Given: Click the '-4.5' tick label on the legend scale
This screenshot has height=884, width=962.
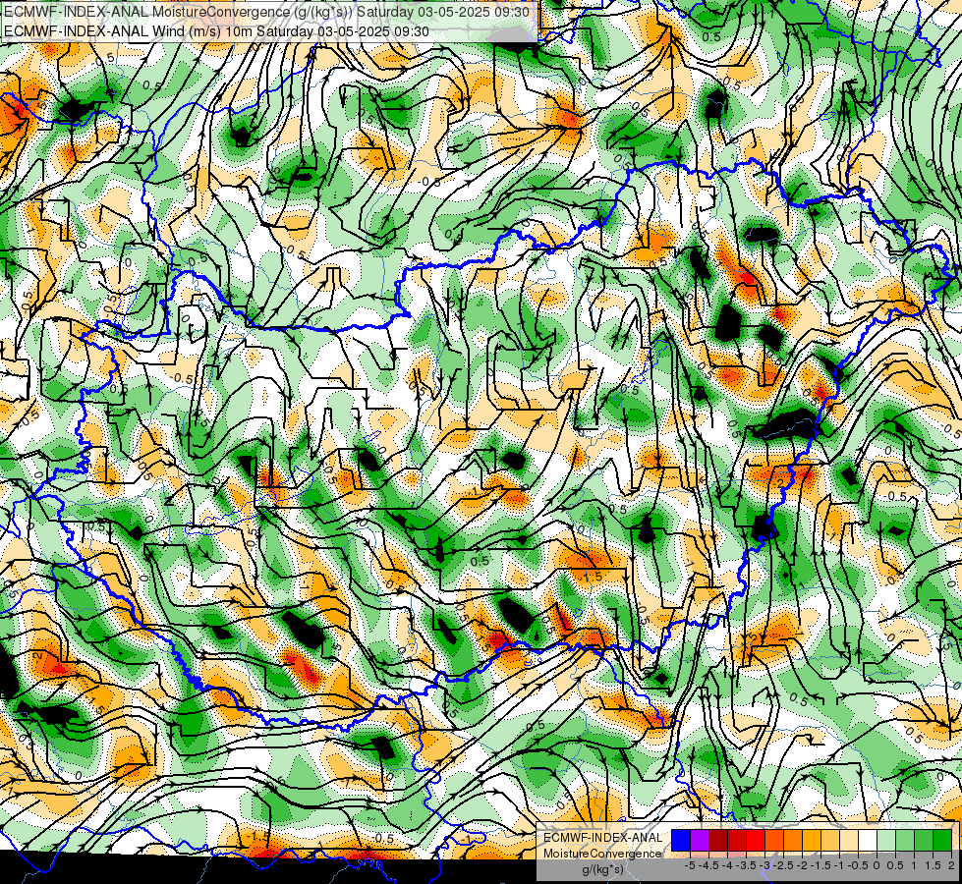Looking at the screenshot, I should (x=708, y=865).
